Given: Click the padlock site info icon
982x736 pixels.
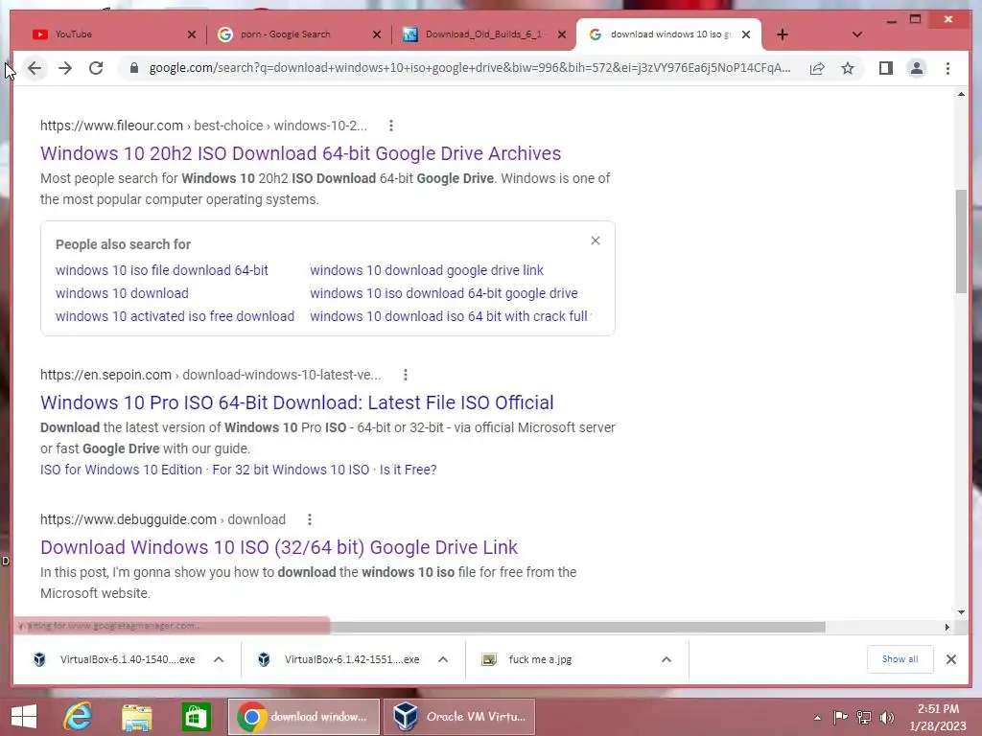Looking at the screenshot, I should [134, 68].
